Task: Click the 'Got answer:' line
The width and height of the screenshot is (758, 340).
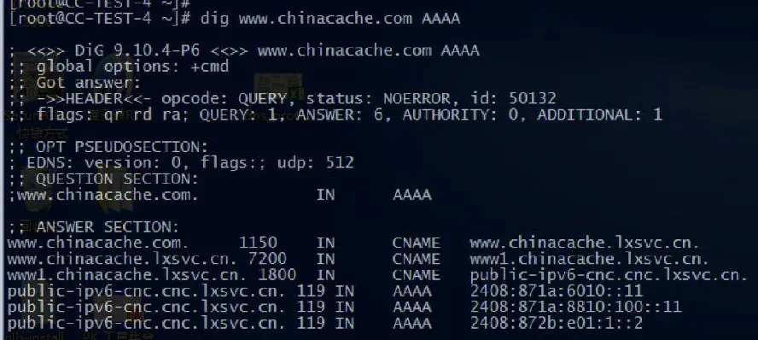Action: (x=89, y=83)
